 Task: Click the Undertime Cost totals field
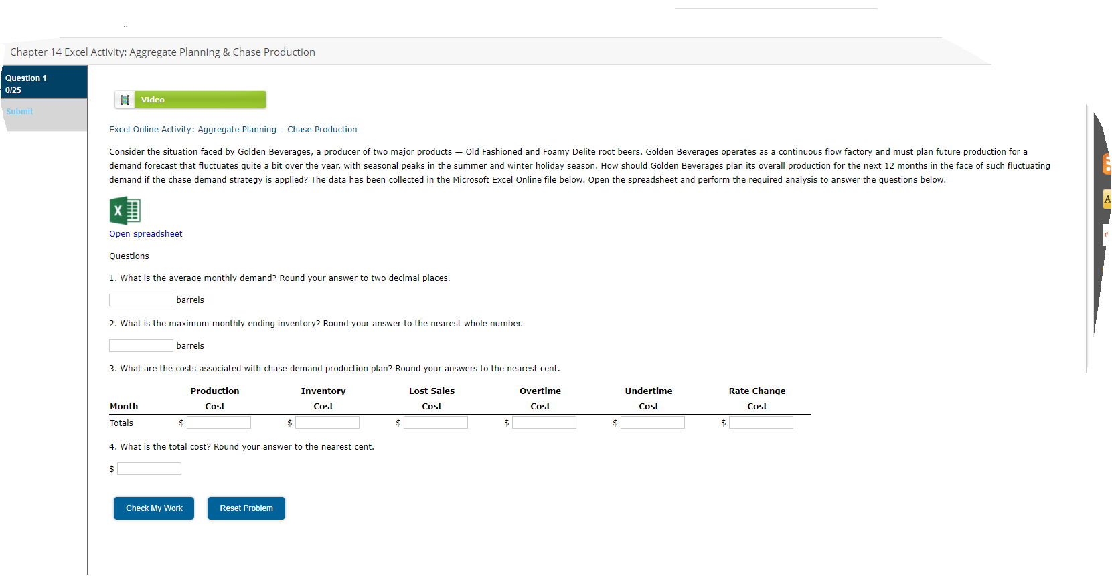coord(653,423)
